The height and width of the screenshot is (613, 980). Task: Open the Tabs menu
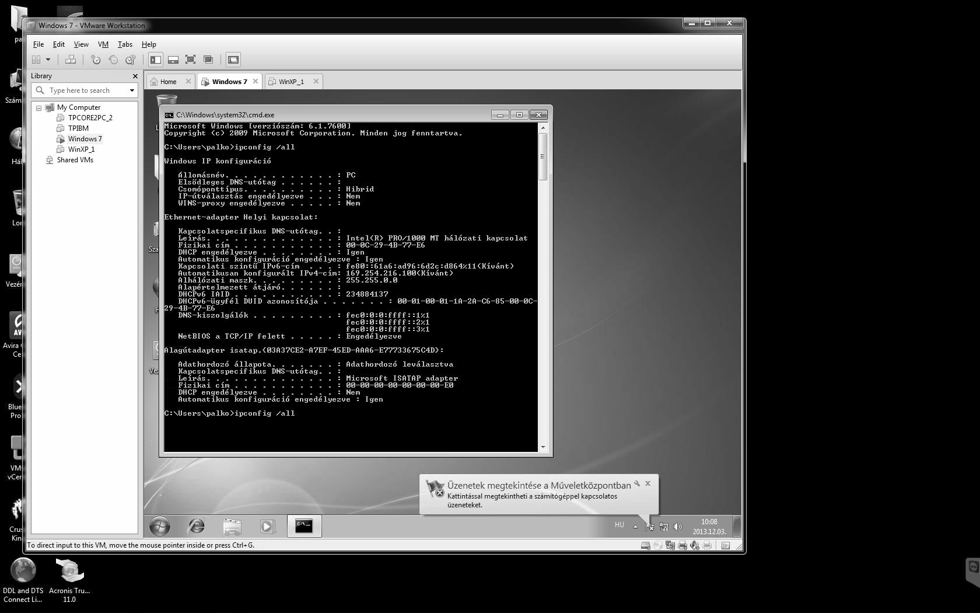[125, 44]
